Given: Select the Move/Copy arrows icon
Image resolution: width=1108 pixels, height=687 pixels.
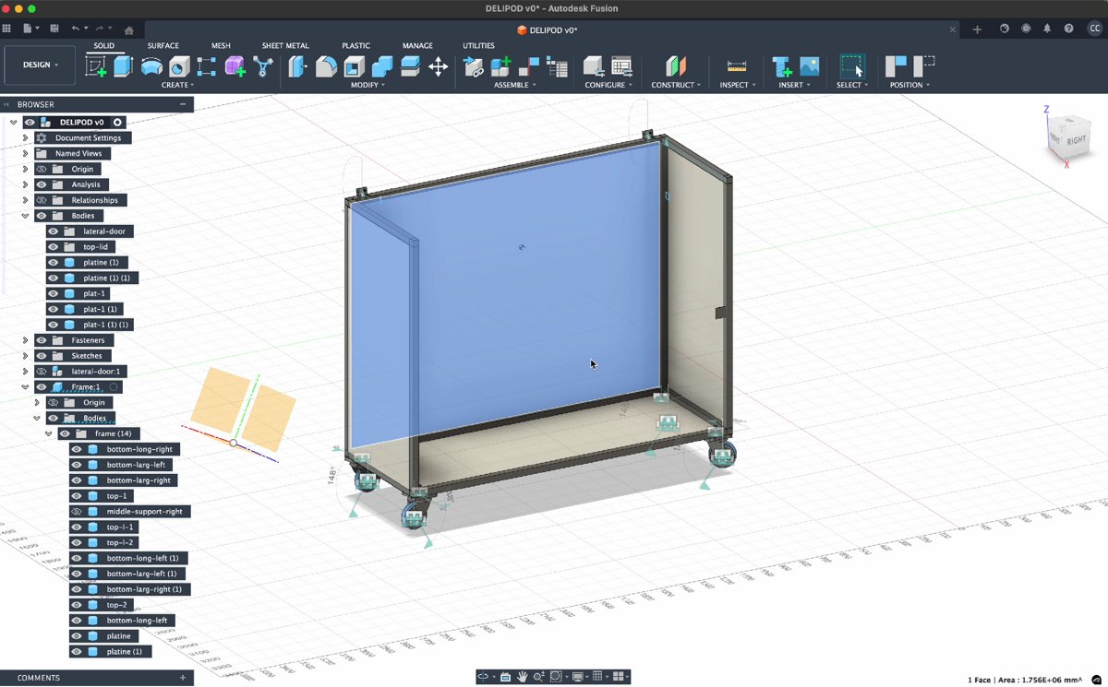Looking at the screenshot, I should [x=438, y=65].
